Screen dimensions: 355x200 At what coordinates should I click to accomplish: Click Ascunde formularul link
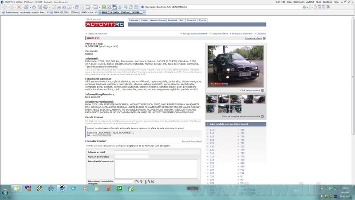(192, 141)
